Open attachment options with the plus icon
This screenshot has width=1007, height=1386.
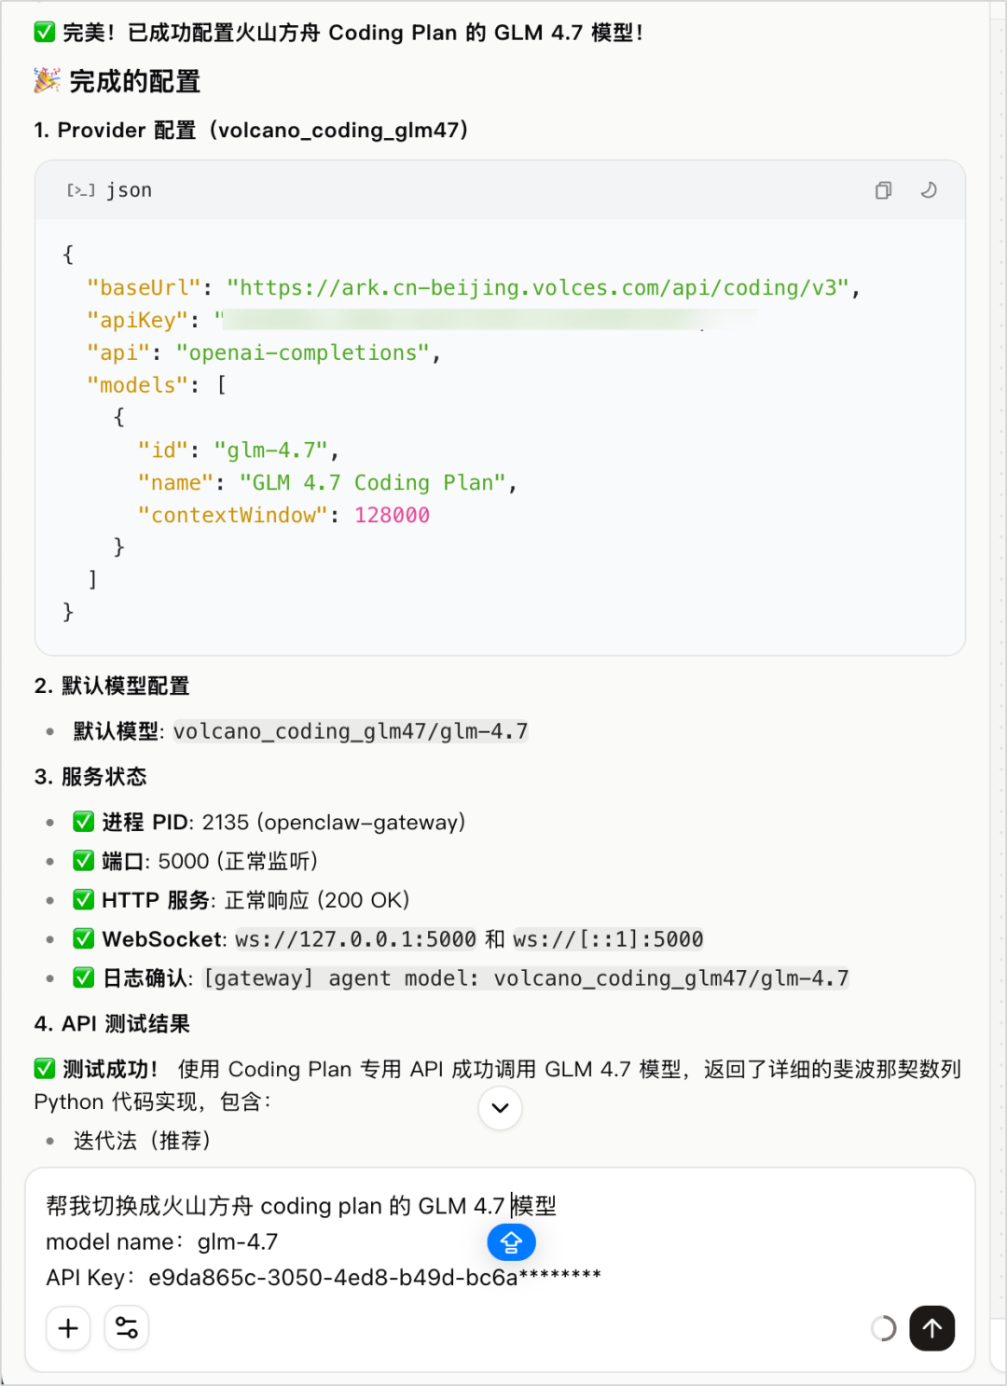tap(68, 1328)
